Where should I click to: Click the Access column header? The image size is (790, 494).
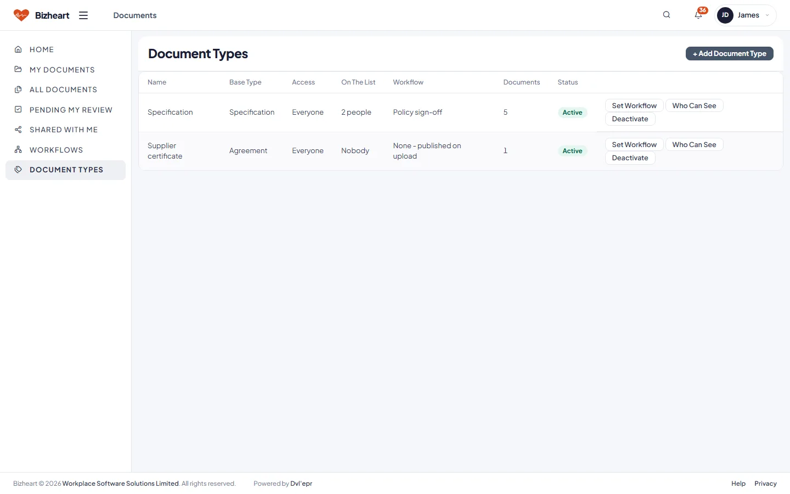tap(303, 82)
